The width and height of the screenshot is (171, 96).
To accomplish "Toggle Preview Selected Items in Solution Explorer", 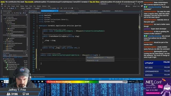I will coord(25,13).
